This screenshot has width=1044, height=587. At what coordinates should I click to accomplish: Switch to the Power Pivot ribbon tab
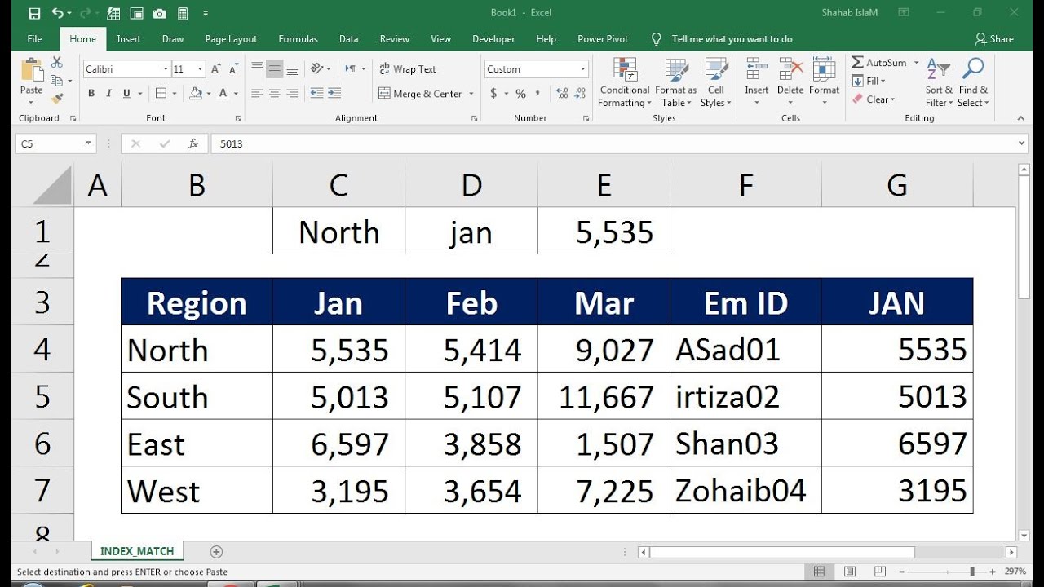click(603, 38)
